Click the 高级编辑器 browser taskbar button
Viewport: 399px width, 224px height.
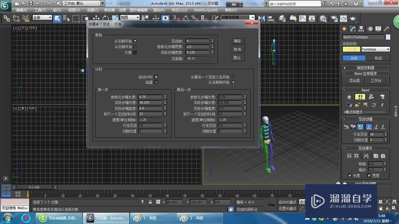pyautogui.click(x=59, y=218)
